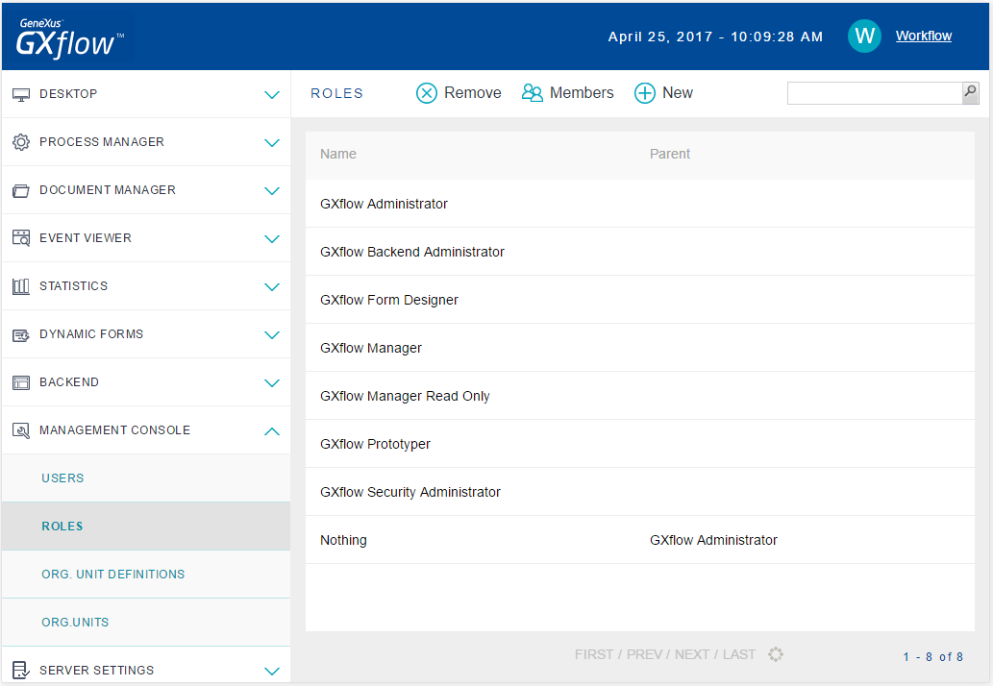
Task: Select the GXflow Form Designer row
Action: (639, 300)
